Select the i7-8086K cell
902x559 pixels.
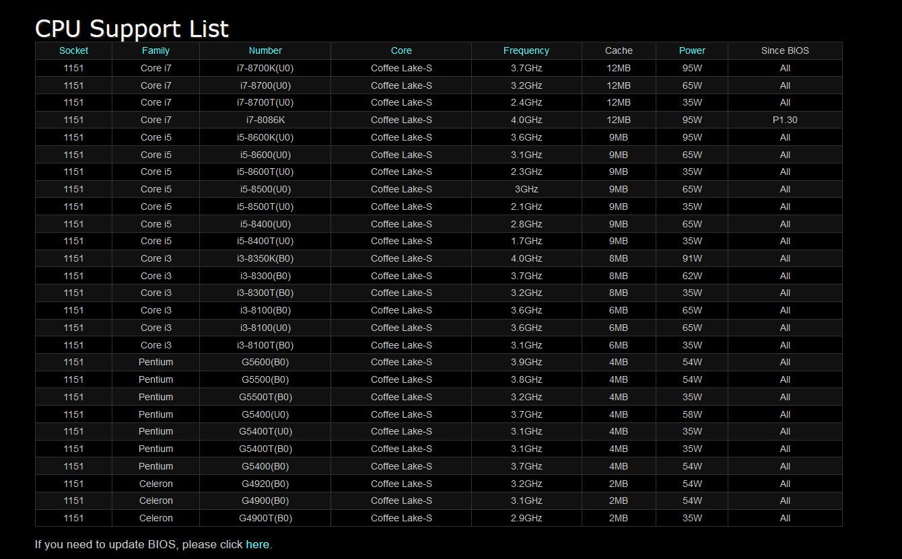point(265,120)
